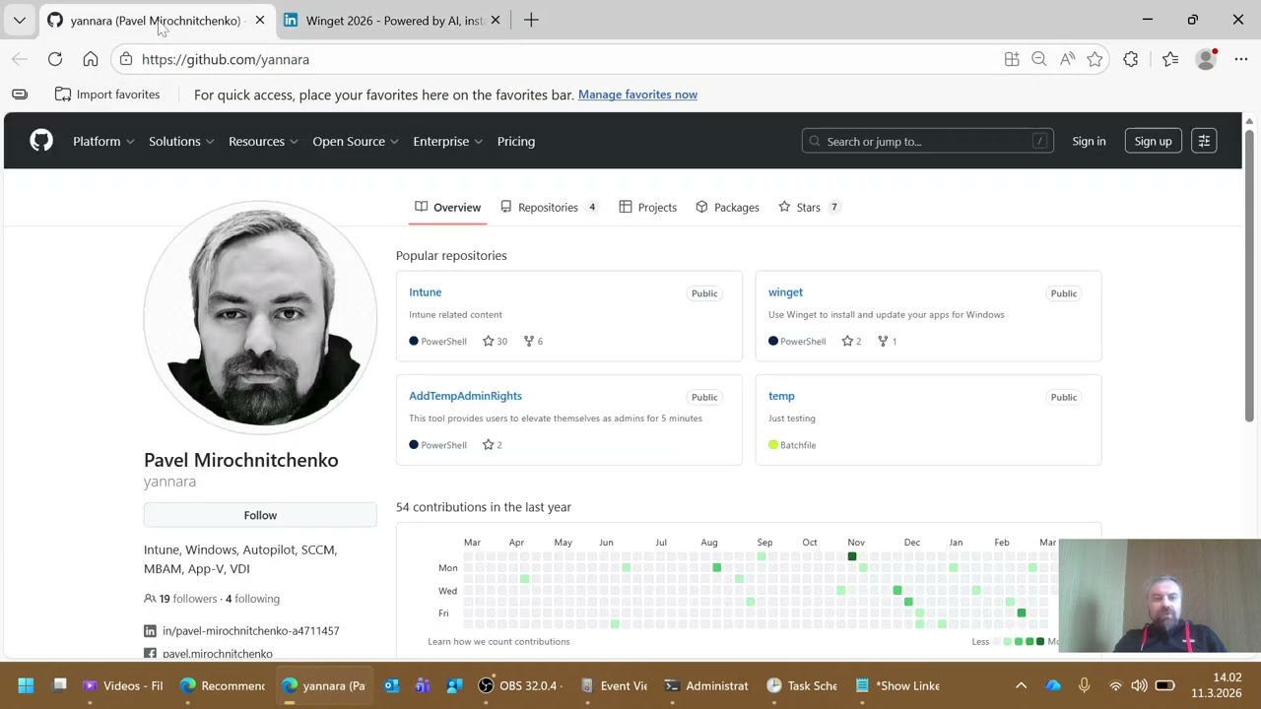Screen dimensions: 1261x709
Task: Click the address bar URL
Action: [226, 59]
